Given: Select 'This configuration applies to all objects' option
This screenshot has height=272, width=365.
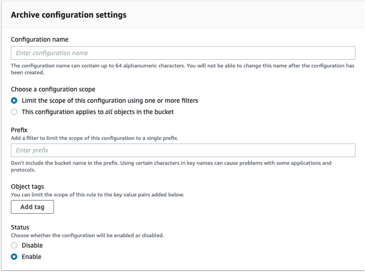Looking at the screenshot, I should pos(13,111).
